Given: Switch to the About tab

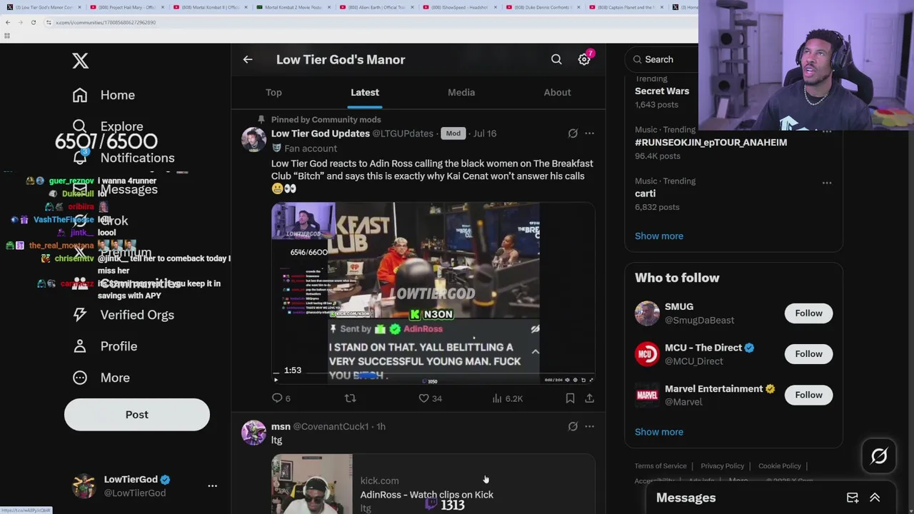Looking at the screenshot, I should click(x=557, y=92).
